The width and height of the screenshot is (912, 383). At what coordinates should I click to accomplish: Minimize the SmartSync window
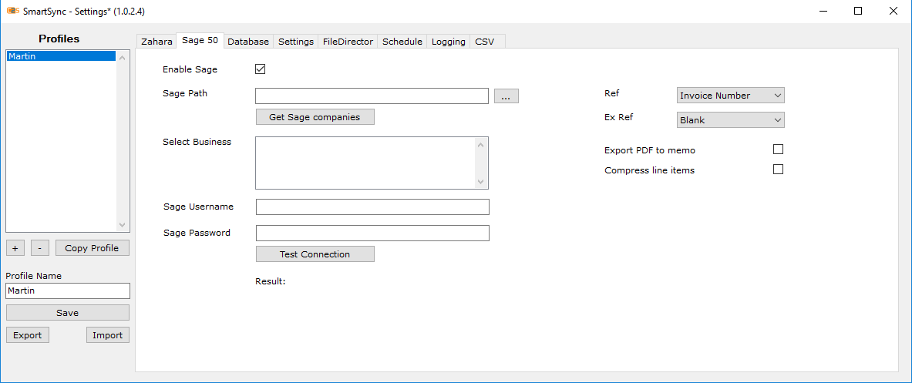[823, 11]
